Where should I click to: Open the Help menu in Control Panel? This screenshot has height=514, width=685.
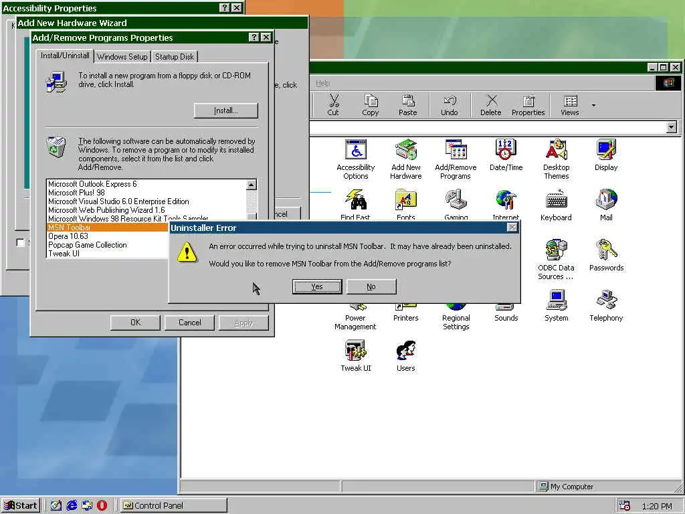click(323, 83)
